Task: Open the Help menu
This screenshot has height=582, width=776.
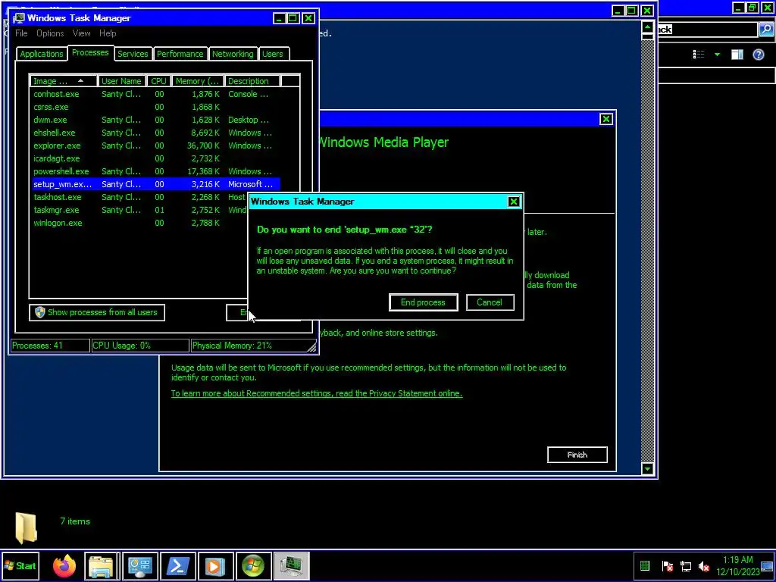Action: (x=108, y=33)
